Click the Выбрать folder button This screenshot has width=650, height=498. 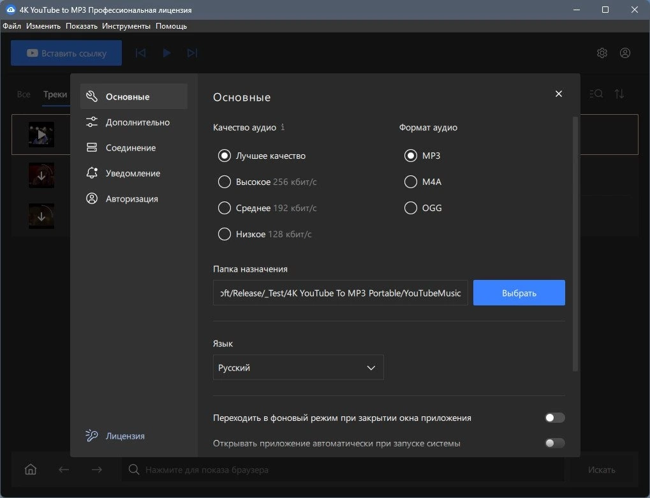coord(519,293)
